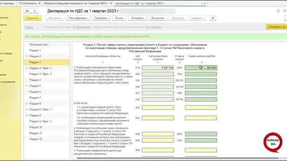Image resolution: width=287 pixels, height=161 pixels.
Task: Open the Проверка dropdown menu
Action: coord(101,18)
